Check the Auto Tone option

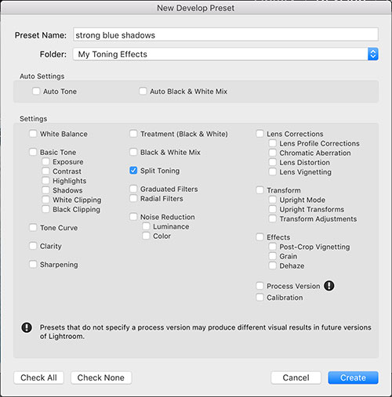pyautogui.click(x=36, y=91)
